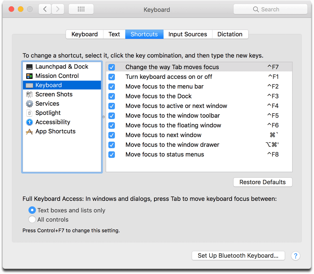Click the Spotlight document icon

(29, 113)
